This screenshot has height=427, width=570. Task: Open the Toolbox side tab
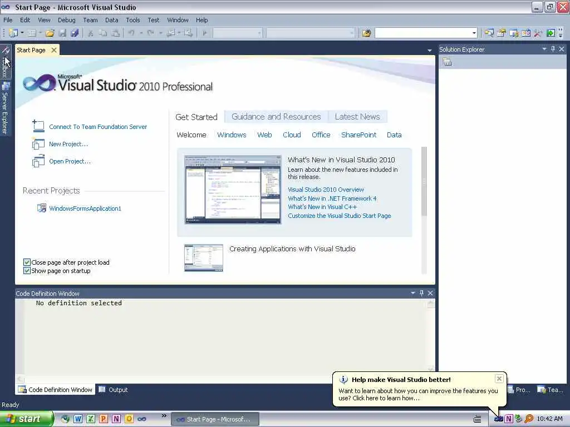point(5,62)
